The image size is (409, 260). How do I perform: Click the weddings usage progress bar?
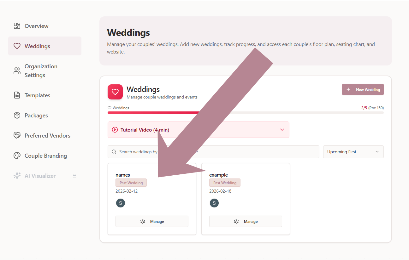[x=246, y=112]
